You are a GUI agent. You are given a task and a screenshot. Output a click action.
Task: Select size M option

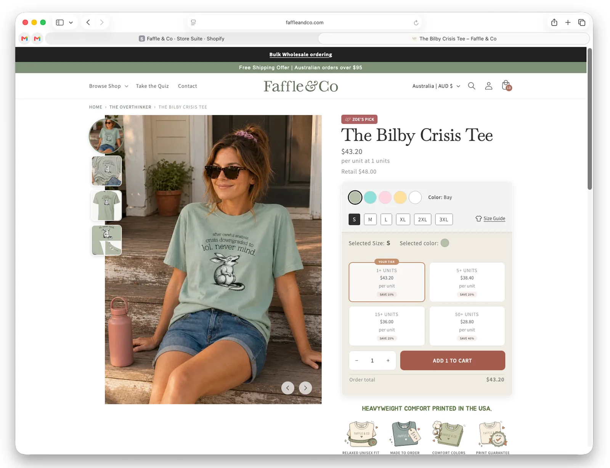tap(370, 220)
